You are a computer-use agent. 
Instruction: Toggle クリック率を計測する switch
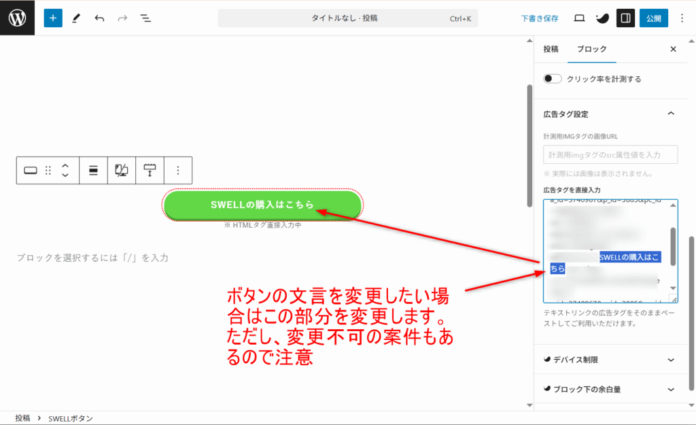pos(552,79)
